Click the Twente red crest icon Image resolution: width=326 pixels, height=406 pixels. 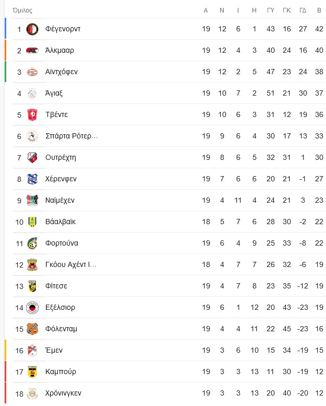[x=32, y=115]
